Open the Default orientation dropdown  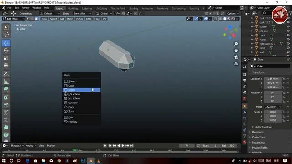point(50,14)
